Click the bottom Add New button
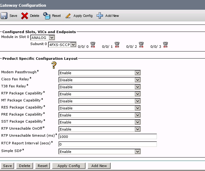Viewport: 205px width, 171px height. click(99, 166)
